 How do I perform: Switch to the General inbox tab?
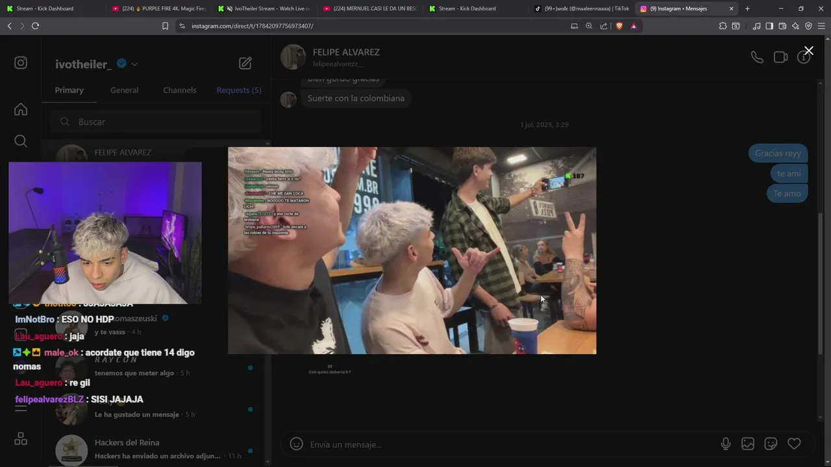[x=124, y=90]
